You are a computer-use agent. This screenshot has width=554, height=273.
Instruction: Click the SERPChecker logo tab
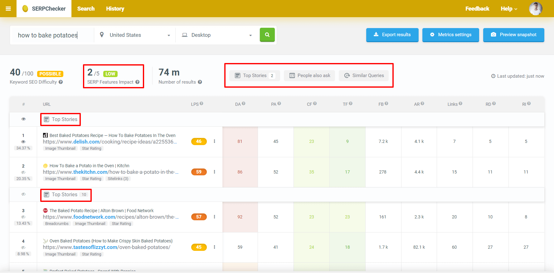pos(44,9)
